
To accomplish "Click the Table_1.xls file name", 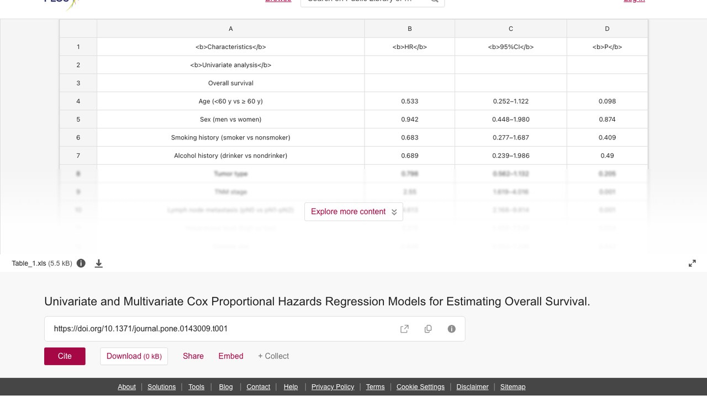I will click(x=29, y=264).
